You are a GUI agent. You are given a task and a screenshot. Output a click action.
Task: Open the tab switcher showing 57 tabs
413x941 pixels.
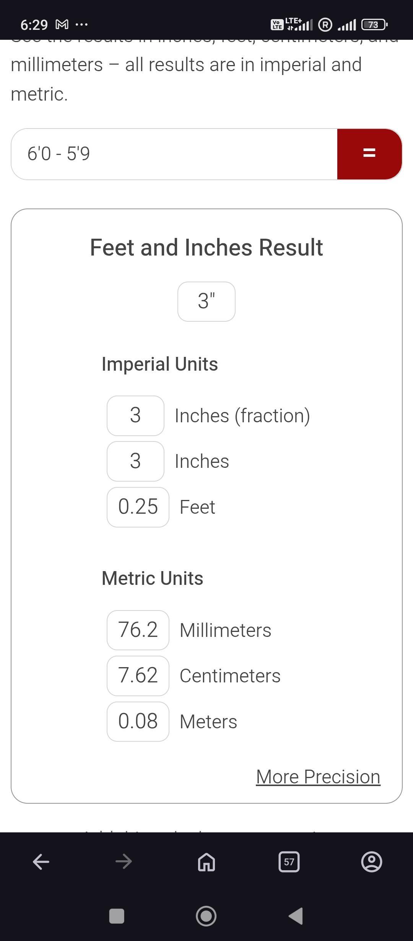[x=289, y=861]
